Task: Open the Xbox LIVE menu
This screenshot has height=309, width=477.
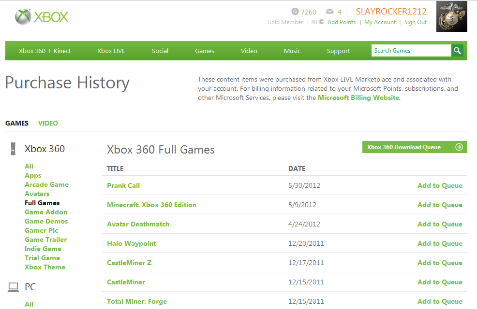Action: tap(111, 51)
